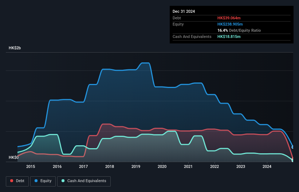Click the 2022 x-axis year label
299x192 pixels.
pos(215,166)
